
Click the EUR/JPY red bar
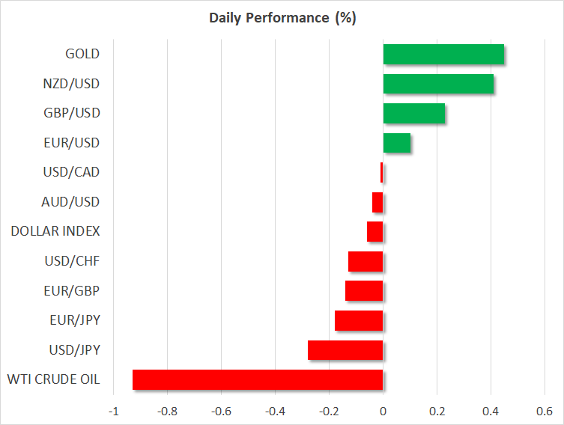point(359,320)
